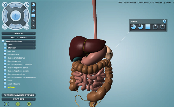Click the center plus button in navigation wheel
174x107 pixels.
16,16
